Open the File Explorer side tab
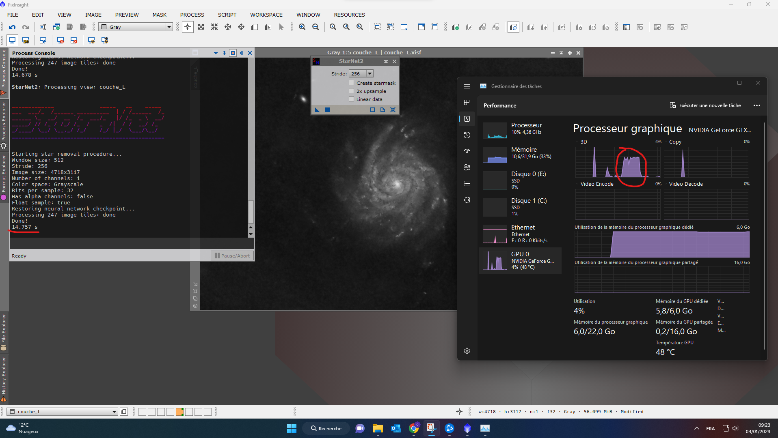This screenshot has width=778, height=438. point(4,332)
